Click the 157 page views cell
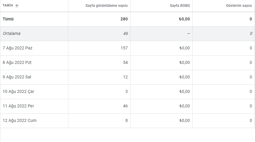 (x=124, y=48)
